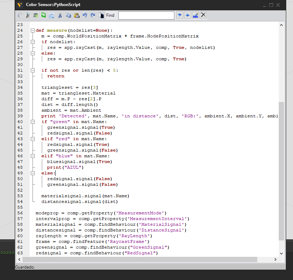Find previous match with up arrow
Viewport: 293px width, 280px height.
point(187,15)
